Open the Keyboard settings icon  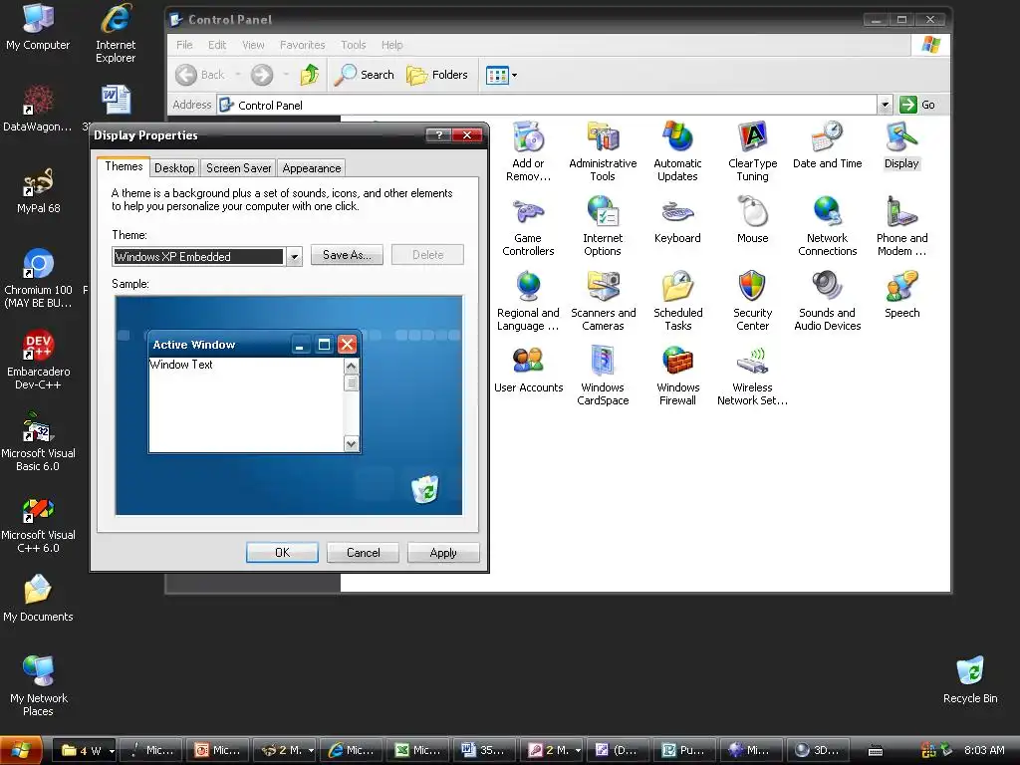click(x=677, y=220)
